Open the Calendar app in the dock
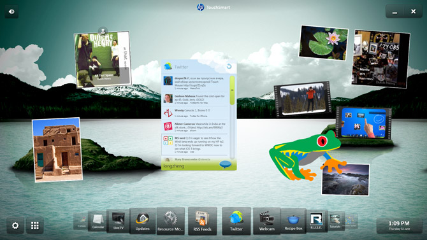Viewport: 427px width, 240px height. (x=98, y=221)
